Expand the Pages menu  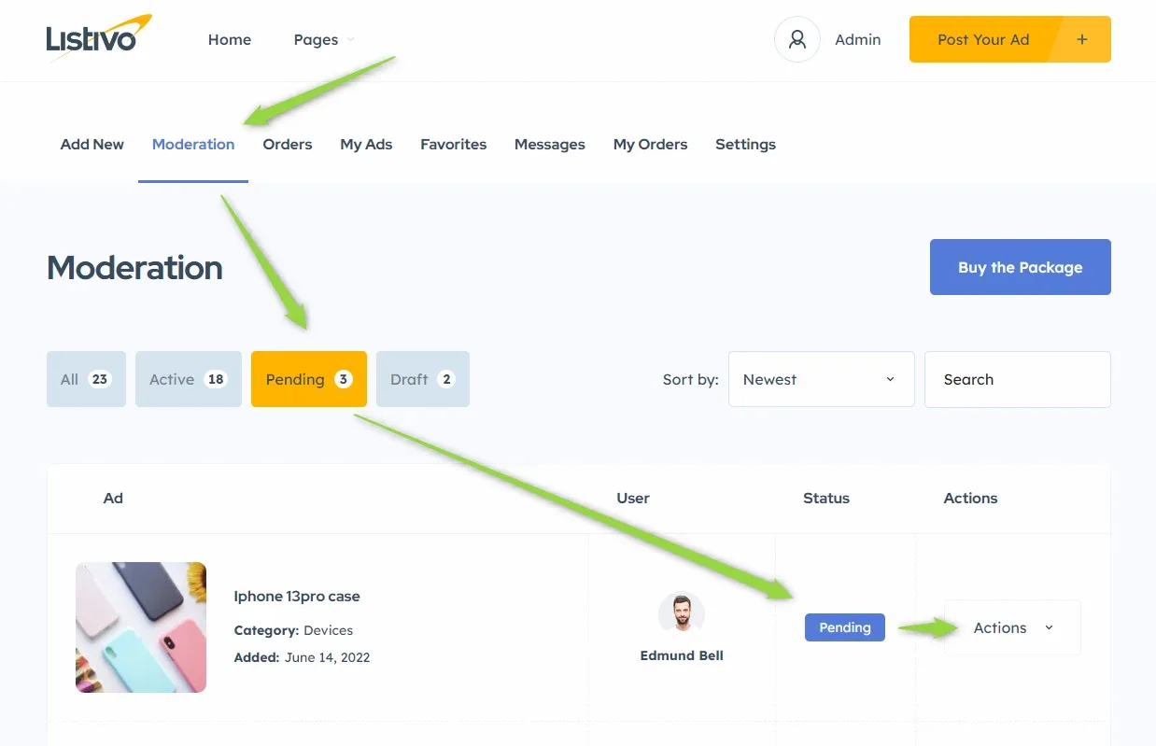[324, 39]
